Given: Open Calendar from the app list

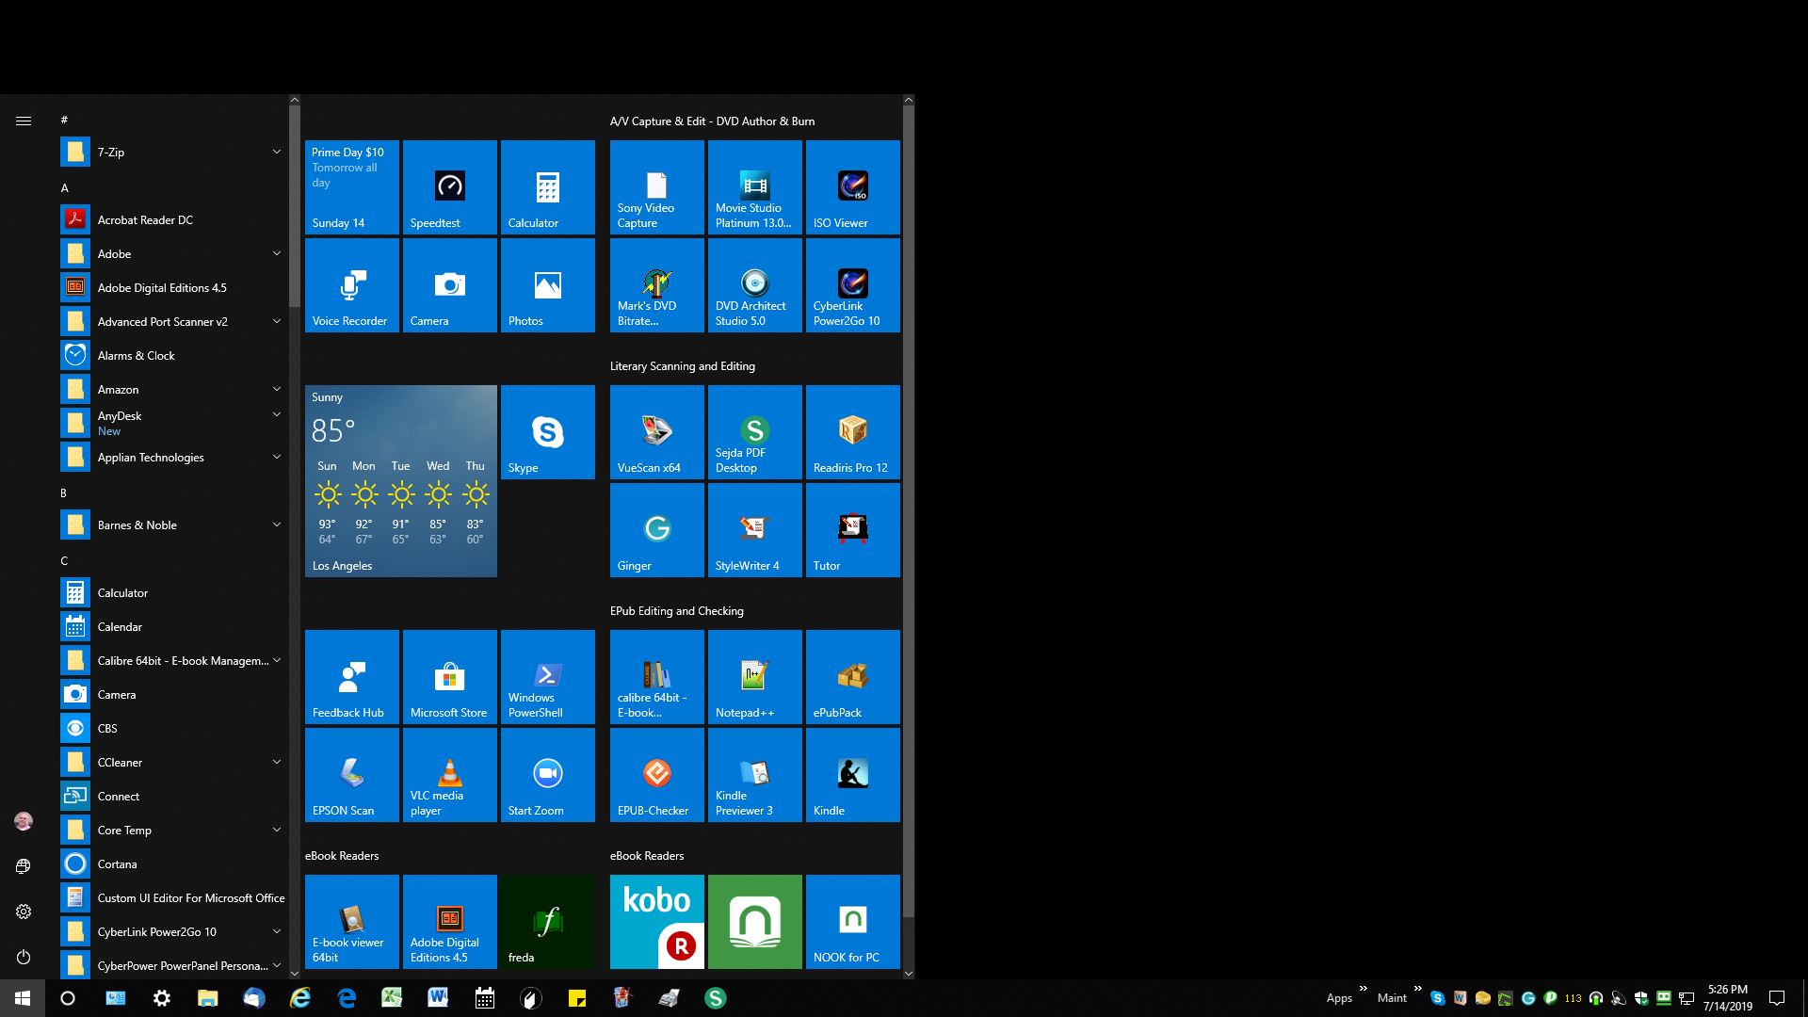Looking at the screenshot, I should point(171,626).
